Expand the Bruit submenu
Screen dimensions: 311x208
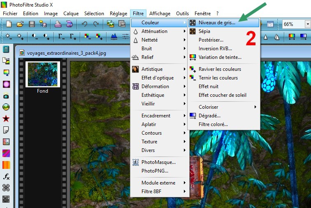tap(160, 49)
